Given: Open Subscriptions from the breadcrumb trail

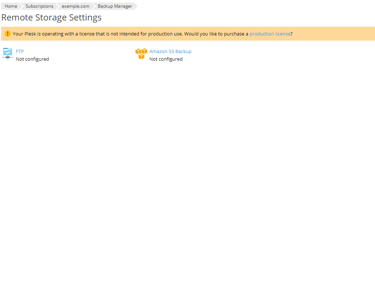Looking at the screenshot, I should [39, 6].
